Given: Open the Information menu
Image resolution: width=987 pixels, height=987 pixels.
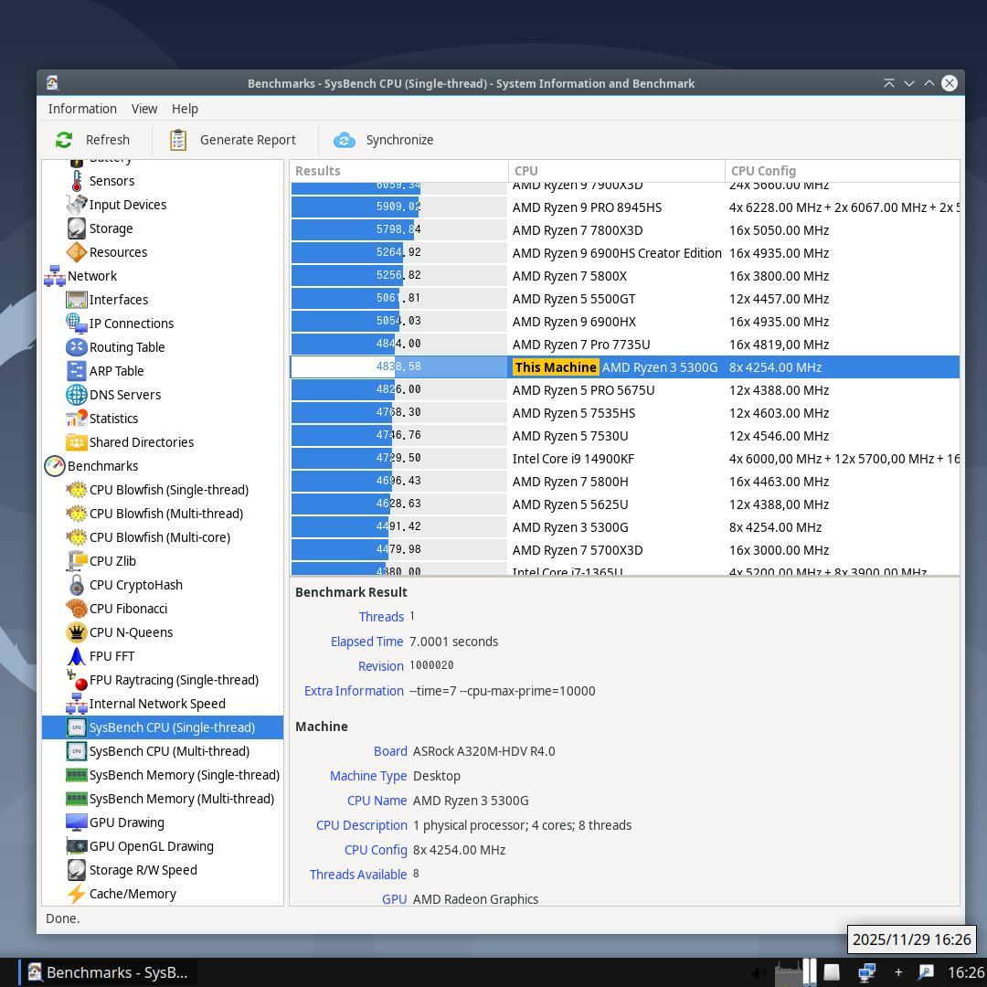Looking at the screenshot, I should pyautogui.click(x=82, y=109).
